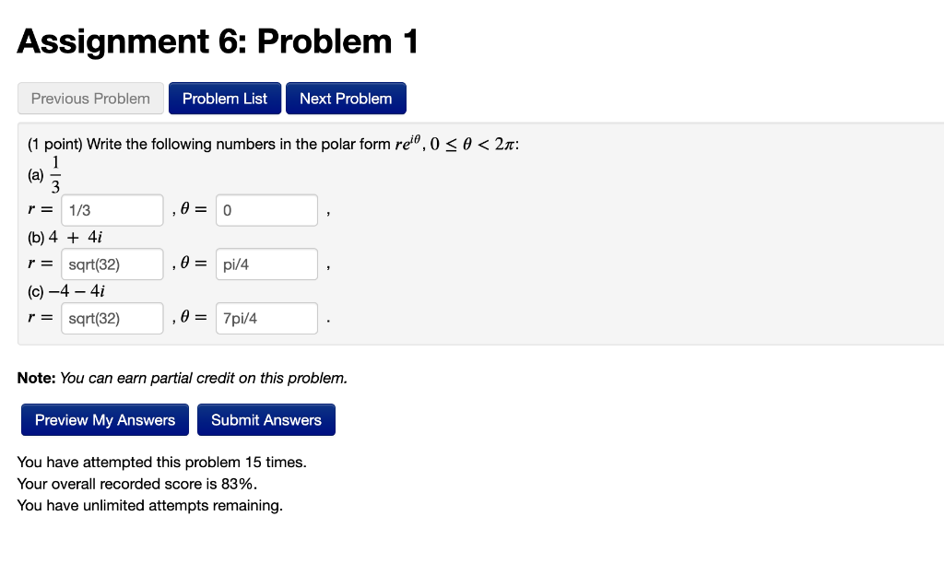
Task: Click Preview My Answers
Action: point(104,419)
